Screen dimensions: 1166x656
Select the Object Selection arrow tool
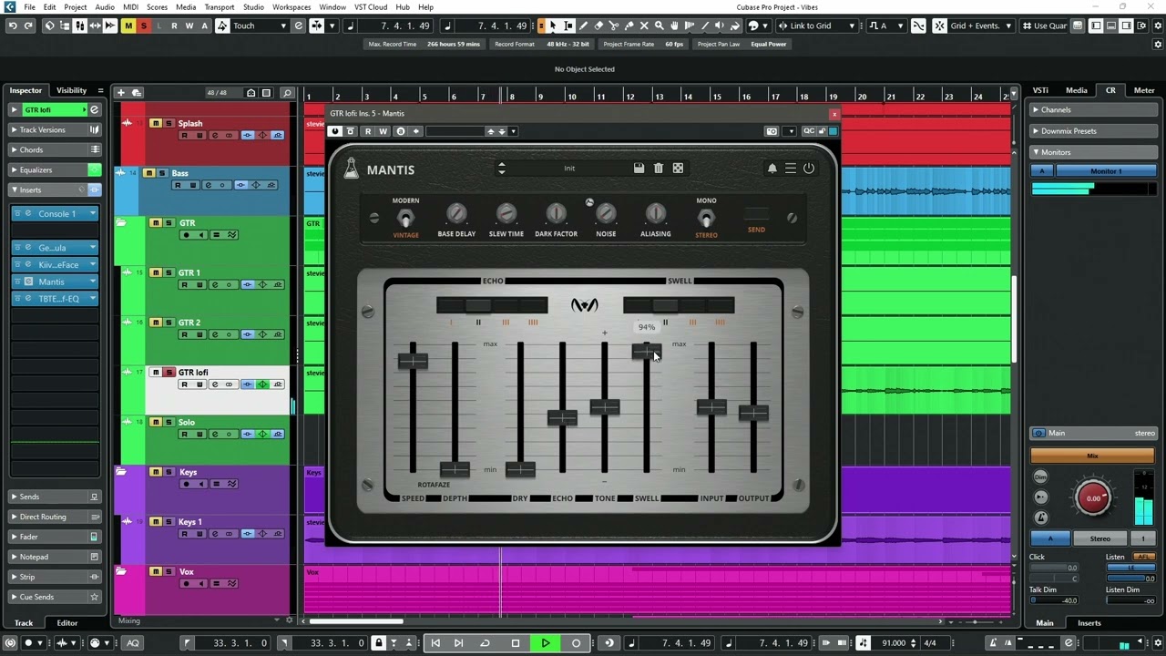[x=553, y=26]
